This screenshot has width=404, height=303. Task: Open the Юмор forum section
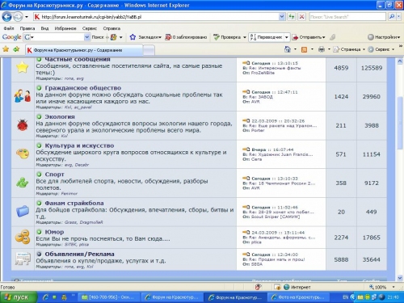[x=54, y=232]
